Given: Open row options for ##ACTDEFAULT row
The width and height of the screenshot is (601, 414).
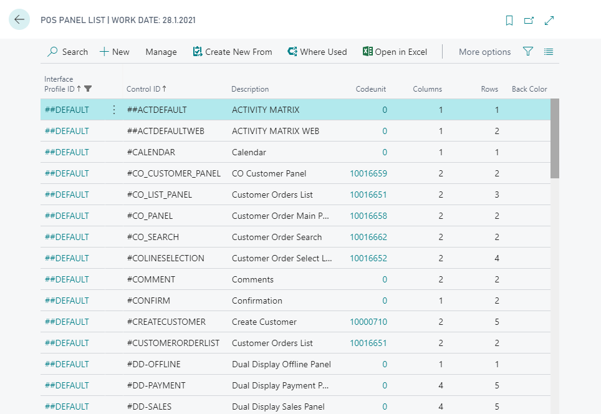Looking at the screenshot, I should (113, 110).
